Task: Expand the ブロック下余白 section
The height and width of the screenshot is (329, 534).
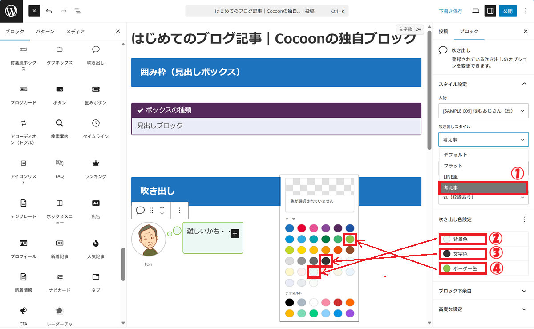Action: coord(483,291)
